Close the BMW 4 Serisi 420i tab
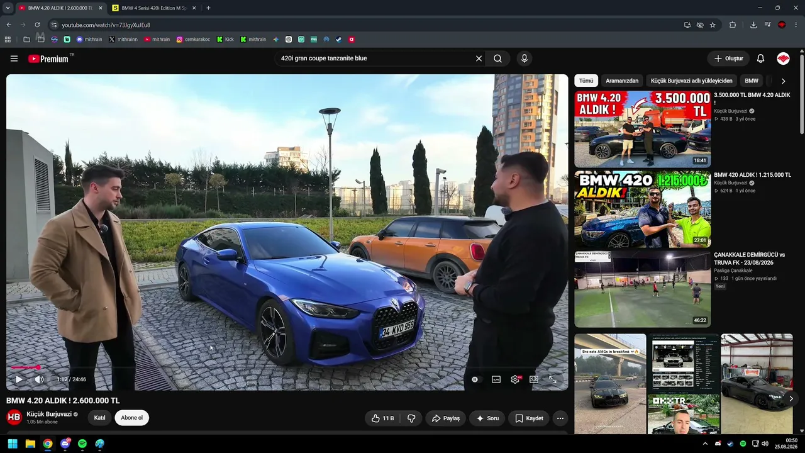Image resolution: width=805 pixels, height=453 pixels. coord(194,8)
